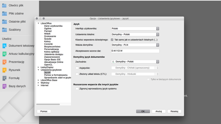Click the Arkusz kalkulacyjny Calc icon
221x124 pixels.
(x=4, y=54)
